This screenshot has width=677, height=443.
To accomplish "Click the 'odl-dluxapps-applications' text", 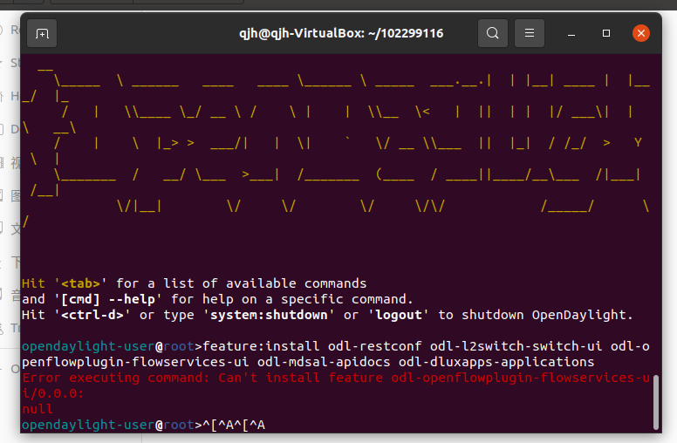I will tap(496, 362).
